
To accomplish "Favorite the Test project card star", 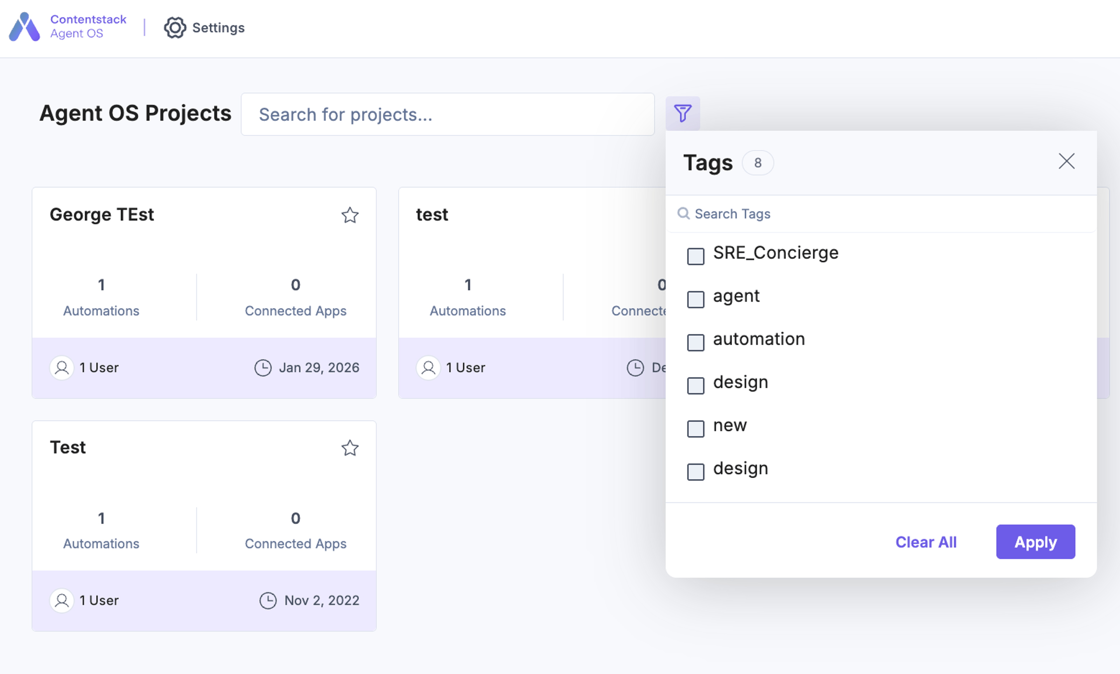I will click(350, 448).
